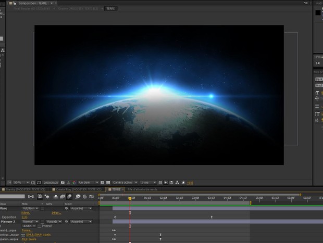Open the Addition blend mode dropdown for Flare
The height and width of the screenshot is (243, 323).
pyautogui.click(x=30, y=209)
